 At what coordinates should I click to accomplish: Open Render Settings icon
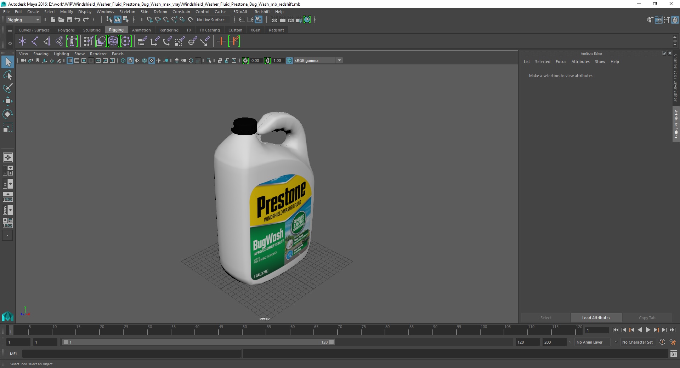point(299,20)
